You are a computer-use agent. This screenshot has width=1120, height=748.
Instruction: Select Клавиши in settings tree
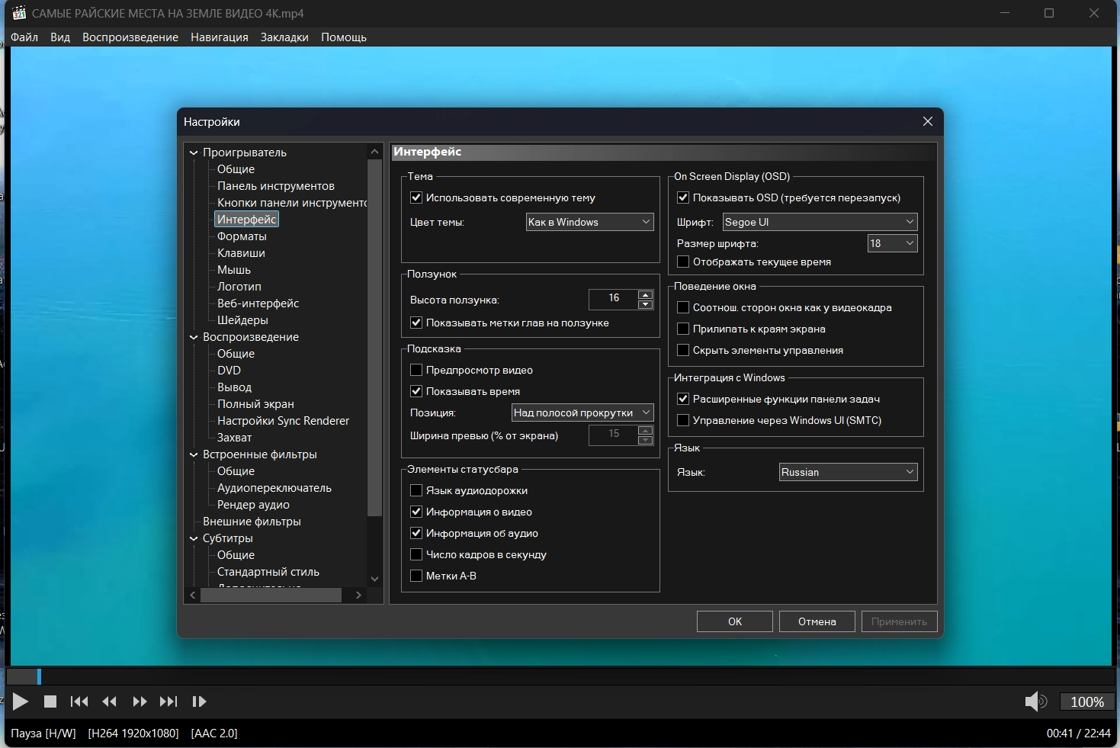click(x=241, y=253)
